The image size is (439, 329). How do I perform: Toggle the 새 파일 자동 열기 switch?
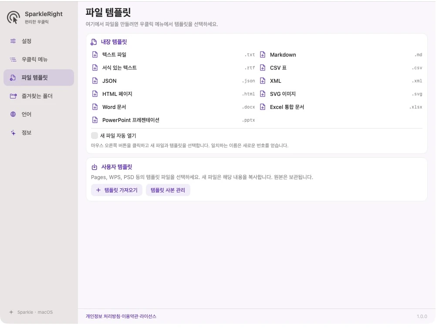click(x=95, y=136)
